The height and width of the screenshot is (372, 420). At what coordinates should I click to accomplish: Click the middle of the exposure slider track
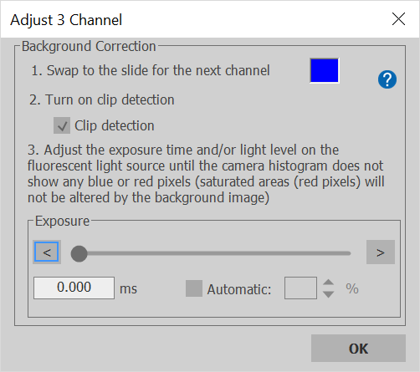[214, 253]
